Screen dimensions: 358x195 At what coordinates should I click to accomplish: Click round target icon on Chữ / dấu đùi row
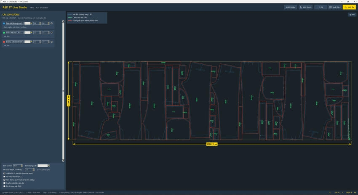click(52, 33)
